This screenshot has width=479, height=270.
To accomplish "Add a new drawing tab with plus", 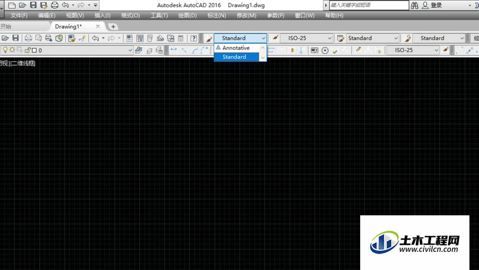I will (113, 27).
